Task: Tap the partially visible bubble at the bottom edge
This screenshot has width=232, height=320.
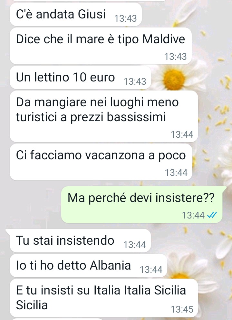Action: pyautogui.click(x=57, y=319)
